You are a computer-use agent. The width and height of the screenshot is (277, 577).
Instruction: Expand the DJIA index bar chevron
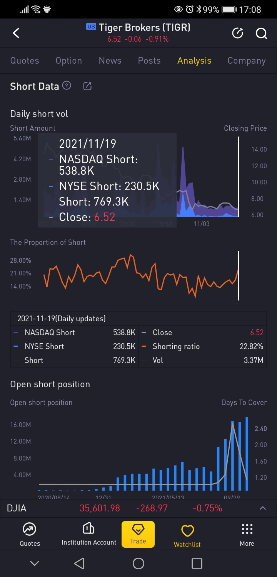point(263,508)
